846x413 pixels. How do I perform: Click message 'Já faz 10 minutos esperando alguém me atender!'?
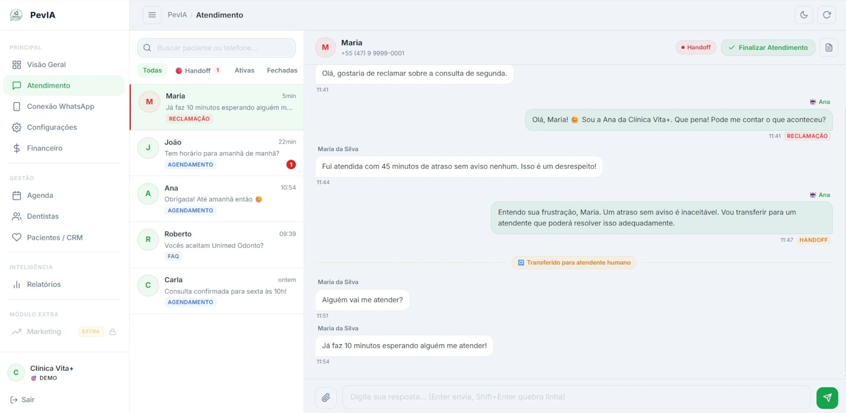(x=404, y=346)
